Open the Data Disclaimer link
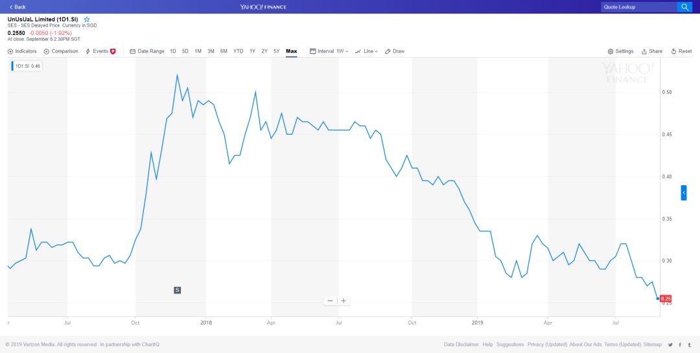 tap(461, 345)
